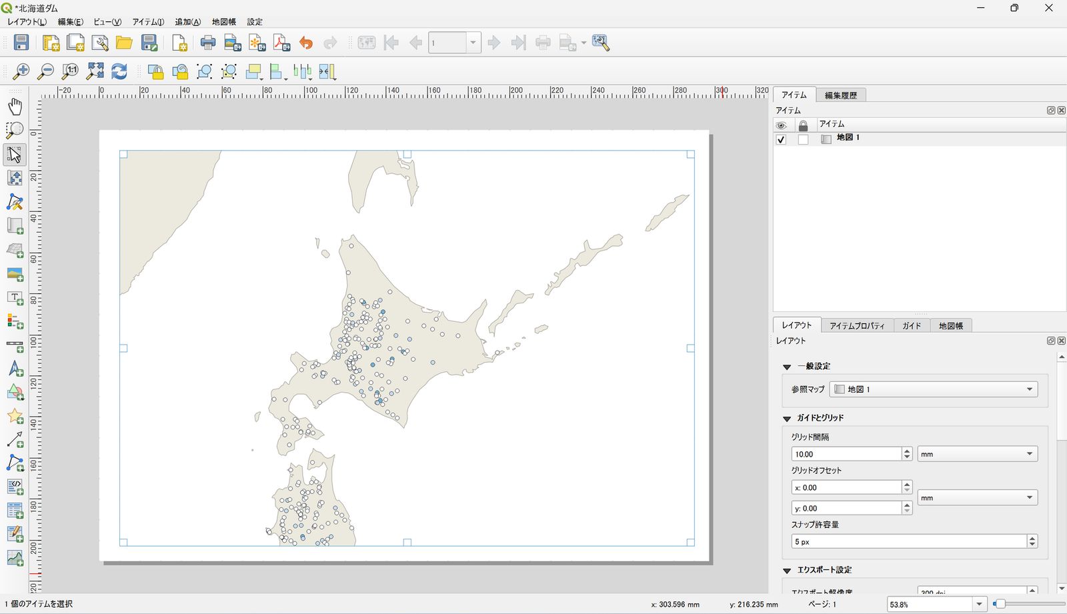Toggle lock checkbox for 地図 1
The height and width of the screenshot is (614, 1067).
click(803, 139)
